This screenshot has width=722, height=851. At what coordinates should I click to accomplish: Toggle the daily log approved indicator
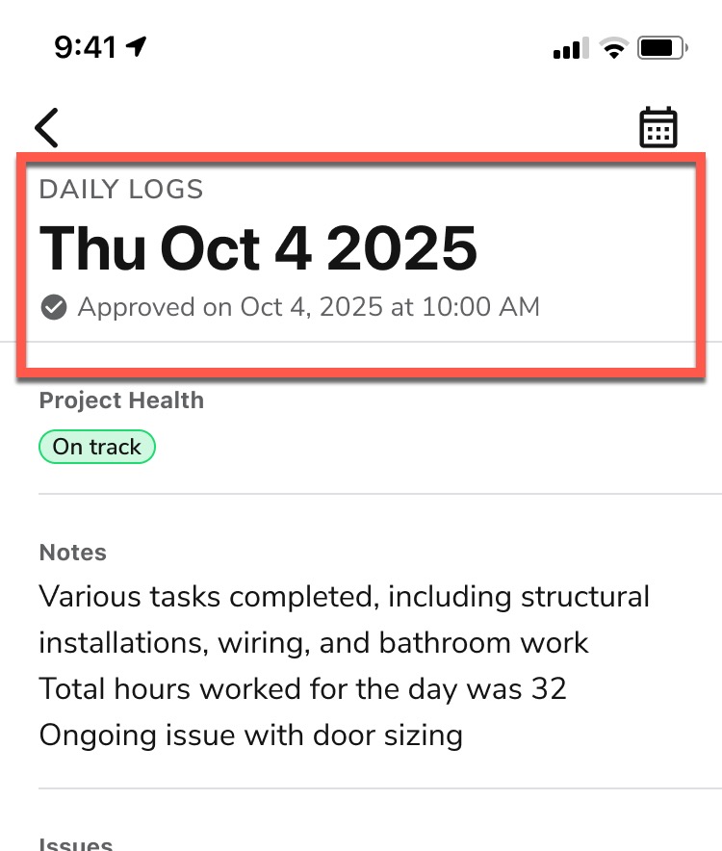[x=53, y=306]
